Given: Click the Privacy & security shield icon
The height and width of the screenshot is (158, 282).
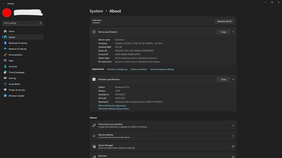Looking at the screenshot, I should point(5,90).
